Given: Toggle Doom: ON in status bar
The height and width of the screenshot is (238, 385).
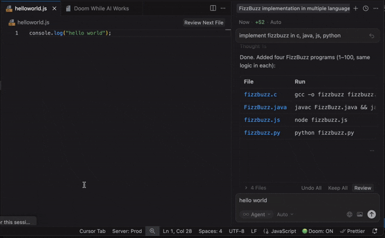Looking at the screenshot, I should 318,231.
